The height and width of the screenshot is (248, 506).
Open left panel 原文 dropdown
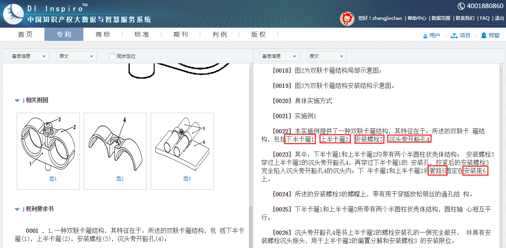click(x=76, y=56)
